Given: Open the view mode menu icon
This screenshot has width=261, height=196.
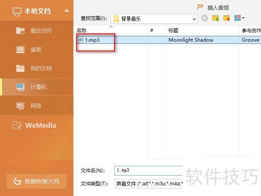Looking at the screenshot, I should click(239, 18).
